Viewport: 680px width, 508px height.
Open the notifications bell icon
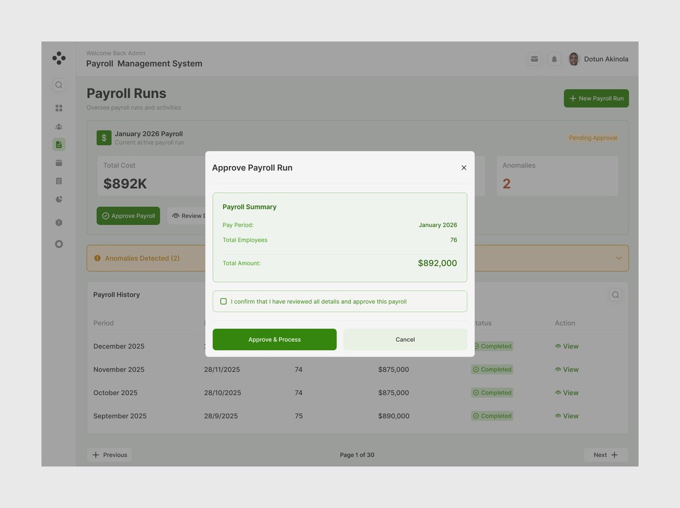(x=554, y=59)
